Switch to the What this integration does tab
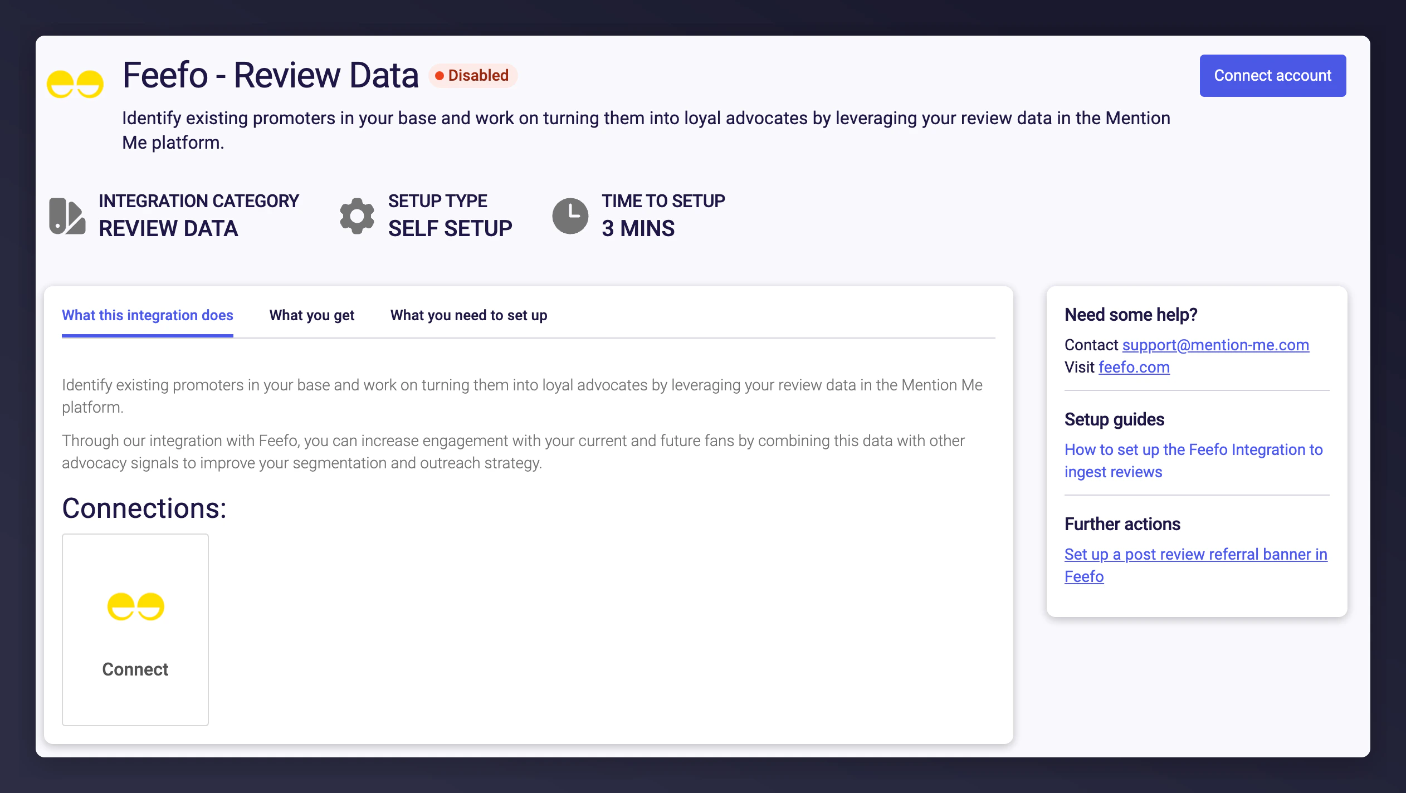Image resolution: width=1406 pixels, height=793 pixels. pyautogui.click(x=148, y=315)
